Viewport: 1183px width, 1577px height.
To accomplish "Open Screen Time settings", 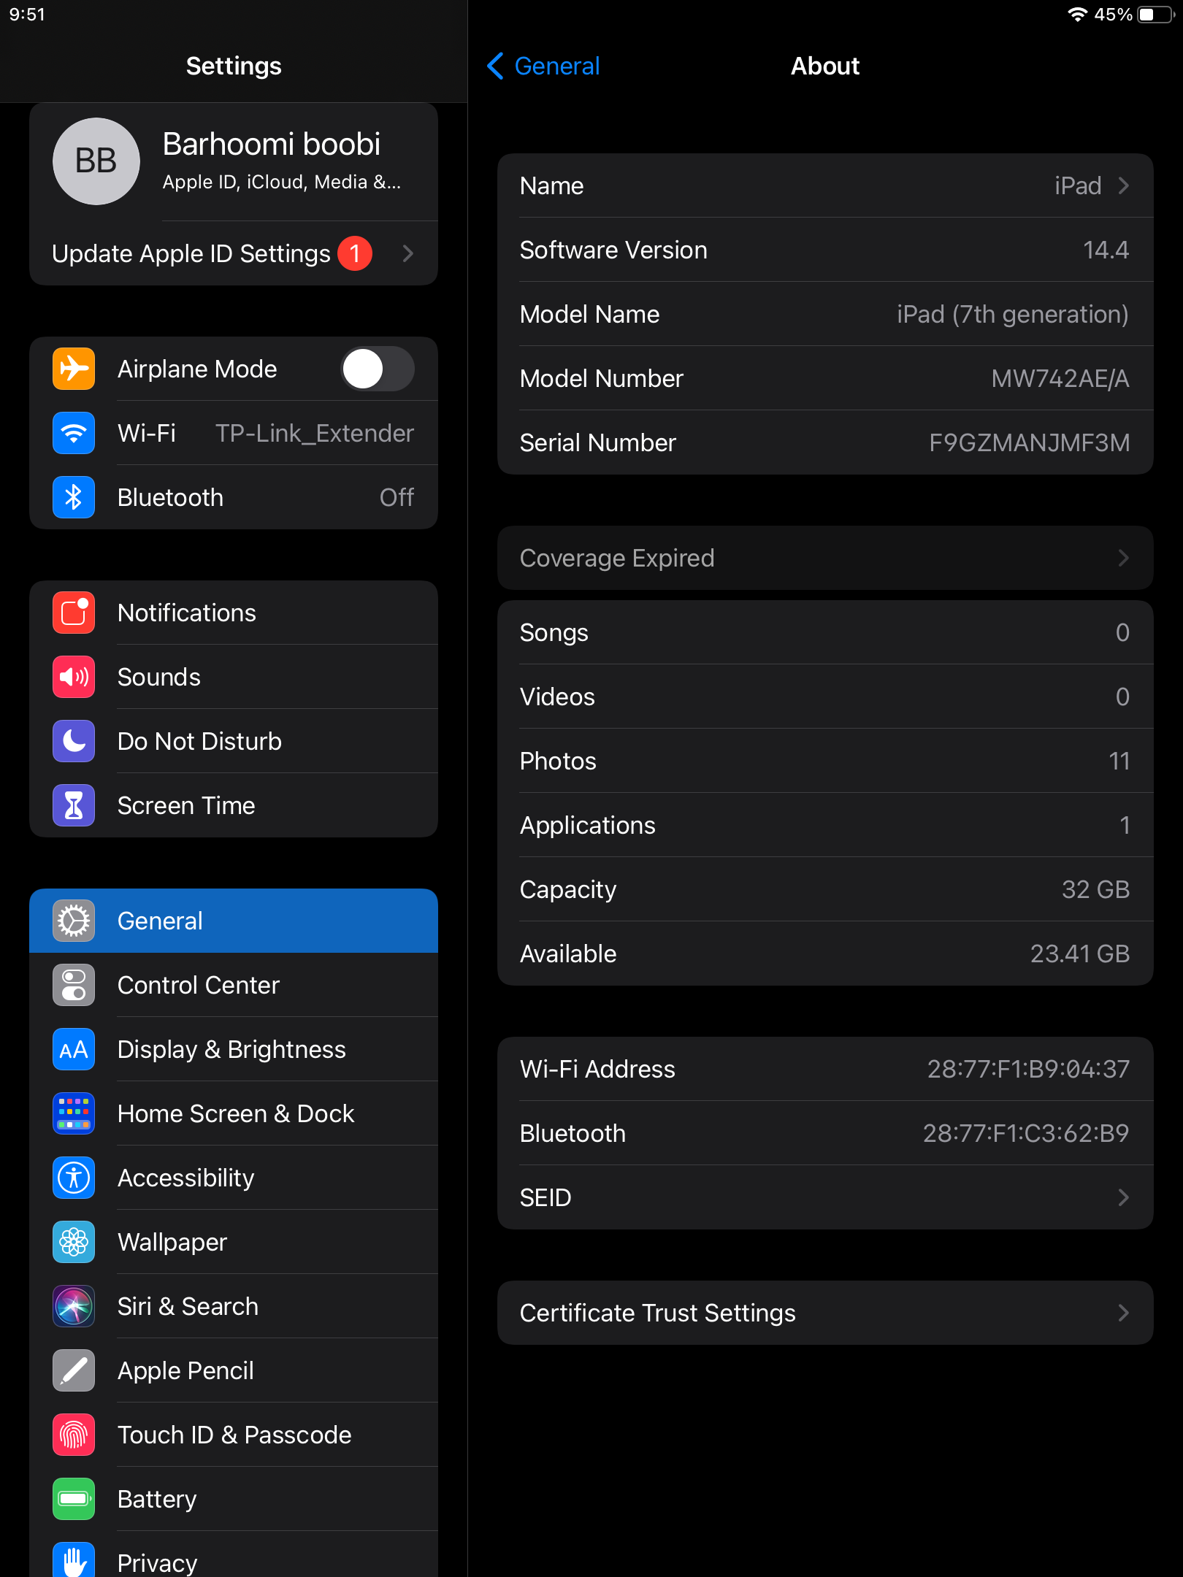I will click(x=234, y=805).
